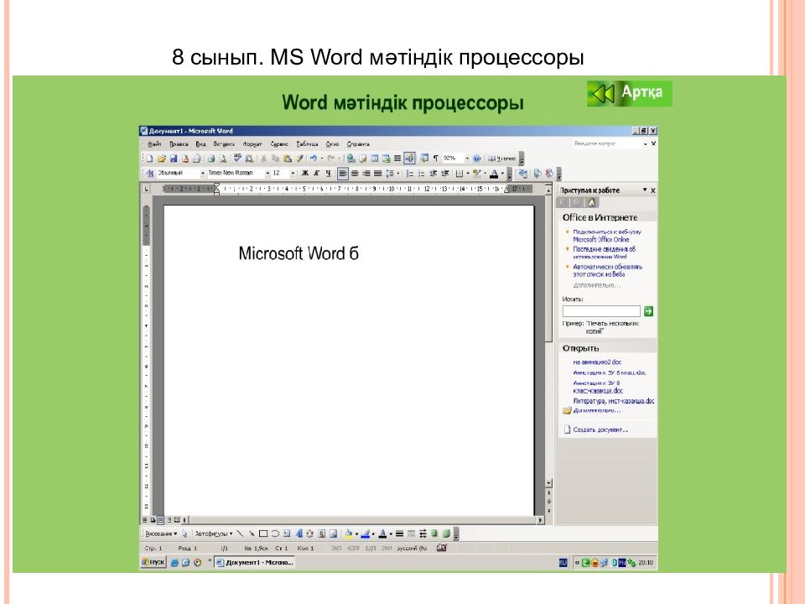Open the Zoom 92% dropdown
This screenshot has width=805, height=604.
tap(467, 159)
